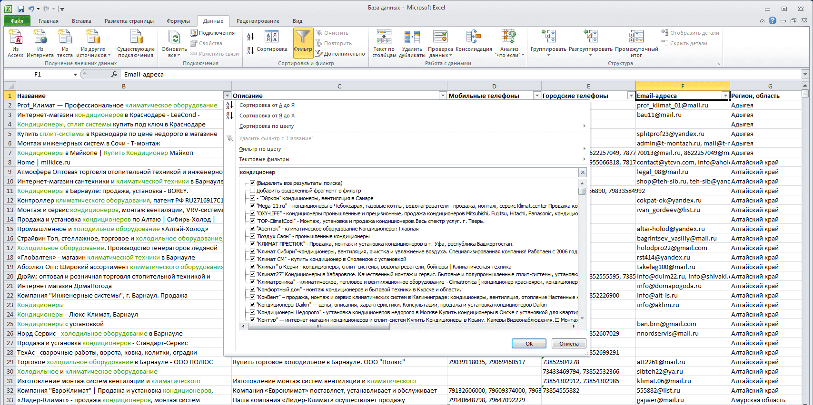Uncheck the 'OXY-LIFE' filter item
The image size is (813, 405).
[253, 213]
